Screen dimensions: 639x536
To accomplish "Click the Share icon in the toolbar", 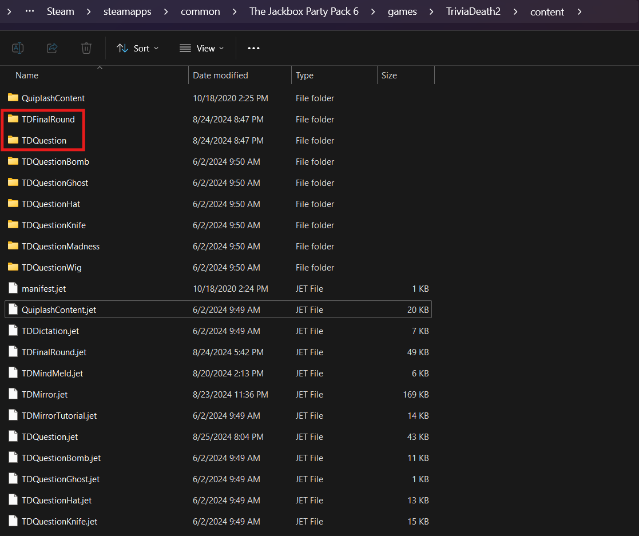I will click(x=52, y=48).
